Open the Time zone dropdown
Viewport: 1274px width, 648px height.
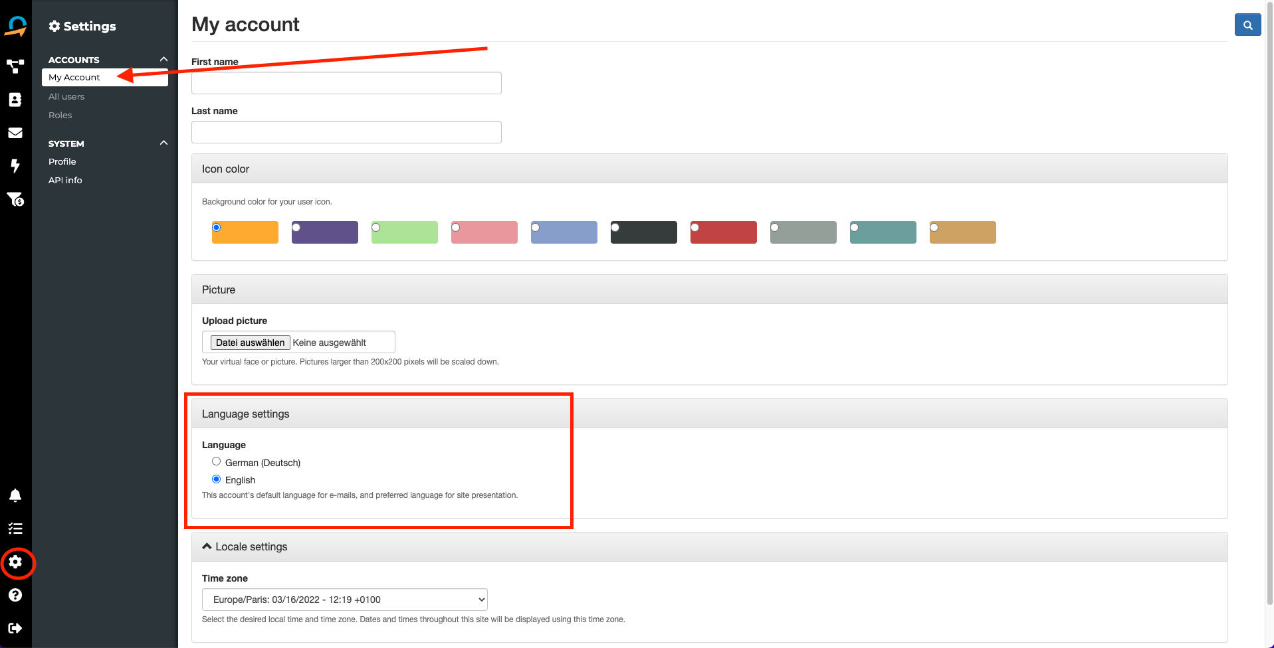tap(344, 600)
